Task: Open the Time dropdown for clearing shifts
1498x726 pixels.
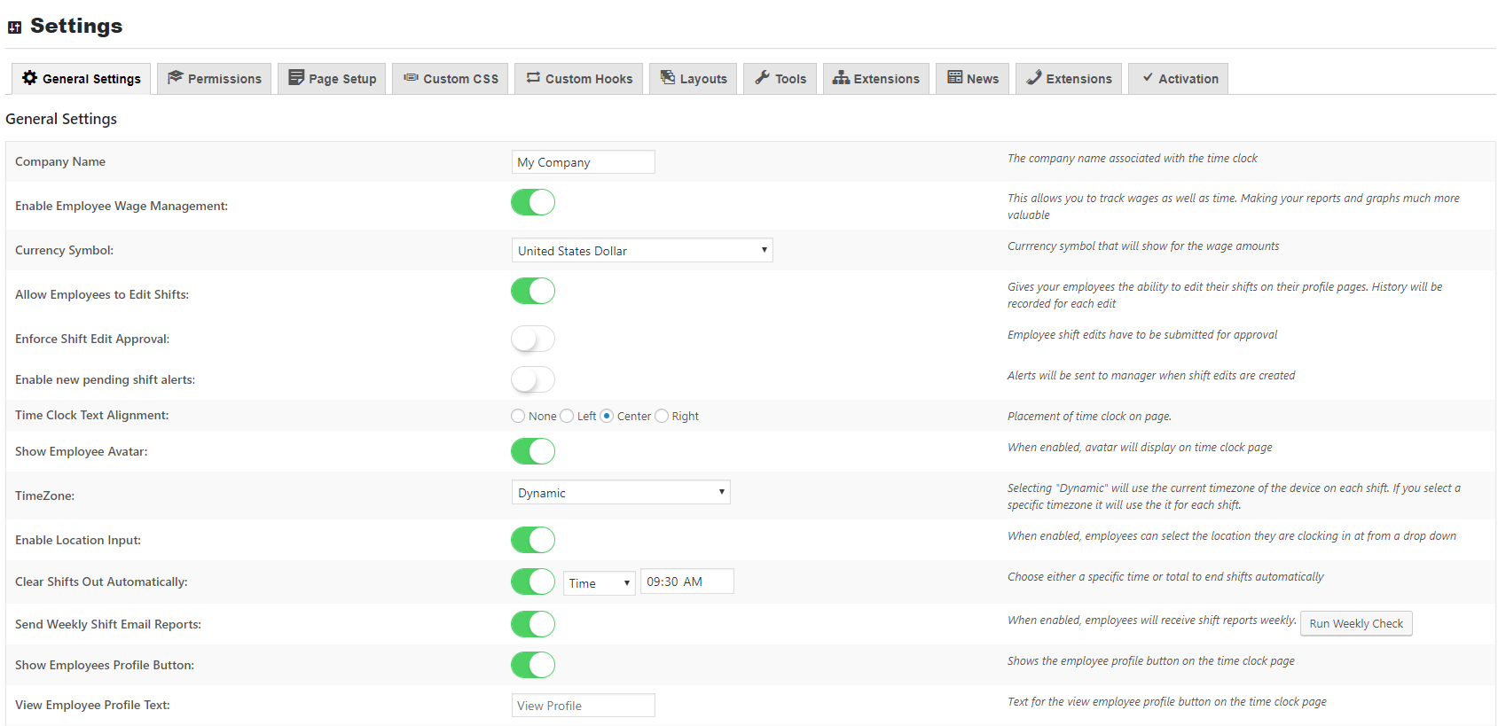Action: click(x=600, y=583)
